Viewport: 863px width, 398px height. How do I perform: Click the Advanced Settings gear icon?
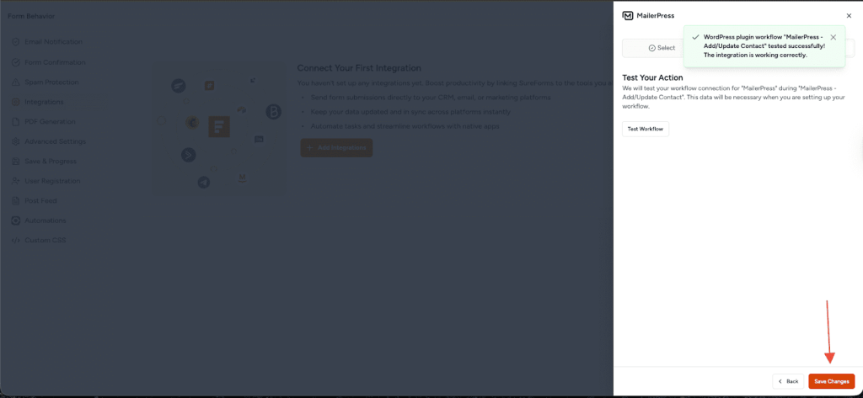coord(15,141)
